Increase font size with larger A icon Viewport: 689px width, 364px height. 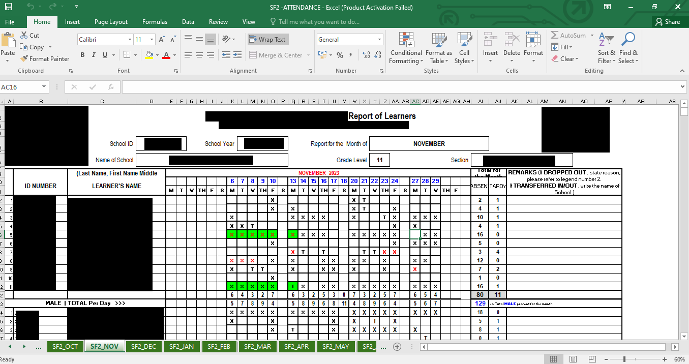click(162, 40)
